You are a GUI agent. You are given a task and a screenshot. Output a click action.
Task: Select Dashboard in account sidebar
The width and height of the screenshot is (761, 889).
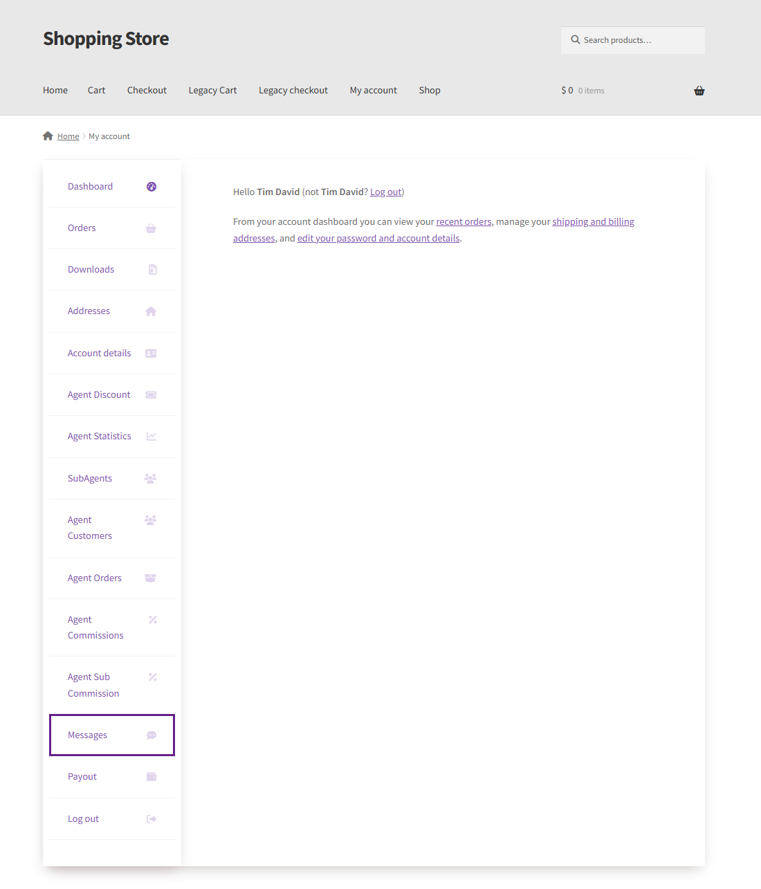coord(90,187)
